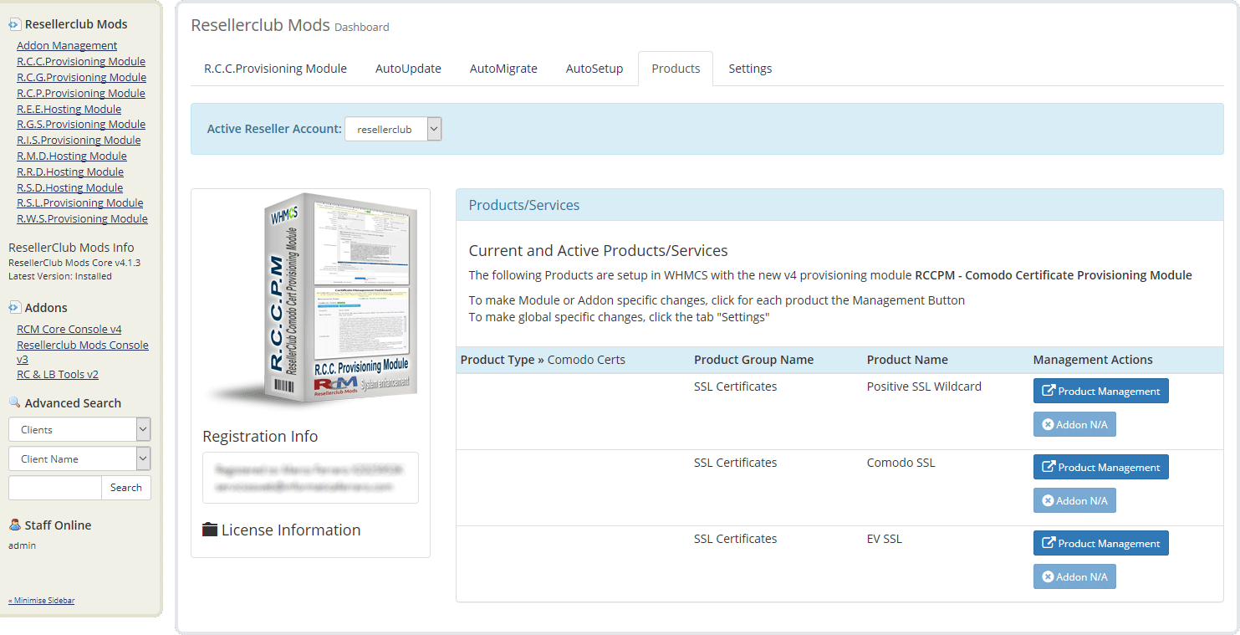
Task: Click the Search button in sidebar
Action: [x=126, y=487]
